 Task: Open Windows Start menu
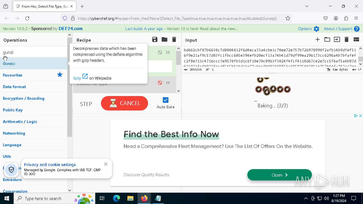click(x=7, y=198)
